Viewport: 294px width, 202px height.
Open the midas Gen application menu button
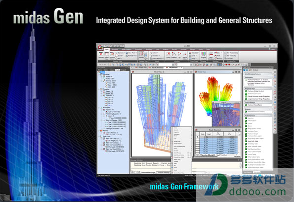pos(100,47)
